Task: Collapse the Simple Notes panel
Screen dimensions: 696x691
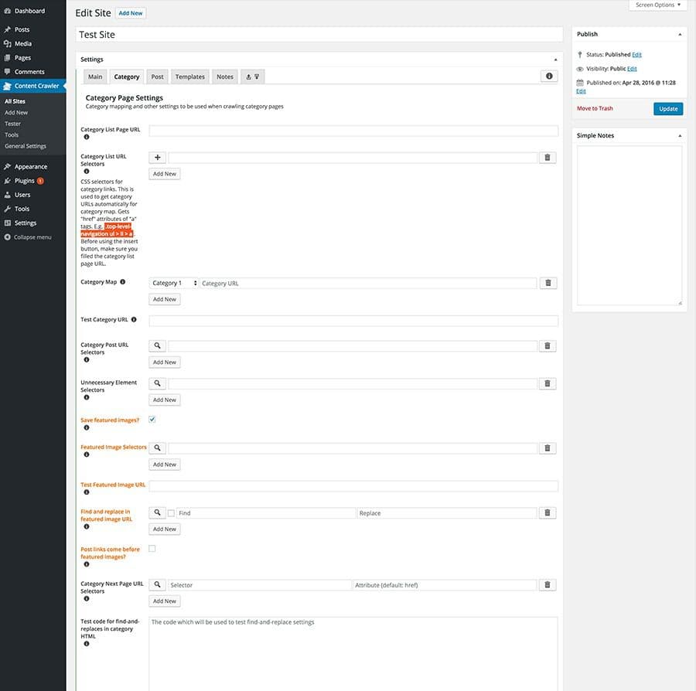Action: click(x=680, y=136)
